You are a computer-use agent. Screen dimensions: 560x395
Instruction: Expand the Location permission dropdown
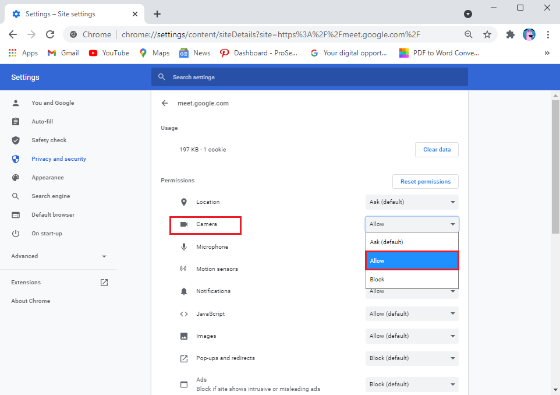pos(412,202)
